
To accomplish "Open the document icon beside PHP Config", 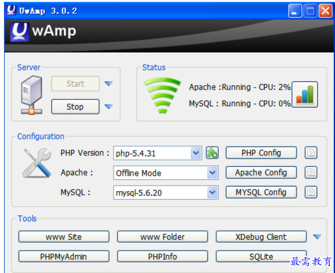I will [311, 153].
